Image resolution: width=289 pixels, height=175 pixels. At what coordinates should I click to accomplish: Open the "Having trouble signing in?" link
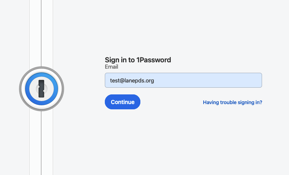[232, 102]
